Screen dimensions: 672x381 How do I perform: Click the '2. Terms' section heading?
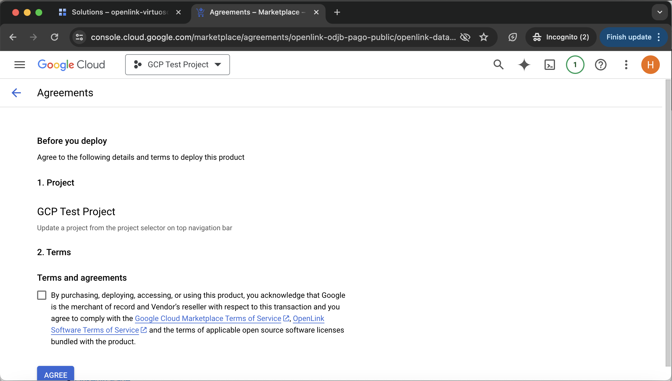tap(54, 252)
